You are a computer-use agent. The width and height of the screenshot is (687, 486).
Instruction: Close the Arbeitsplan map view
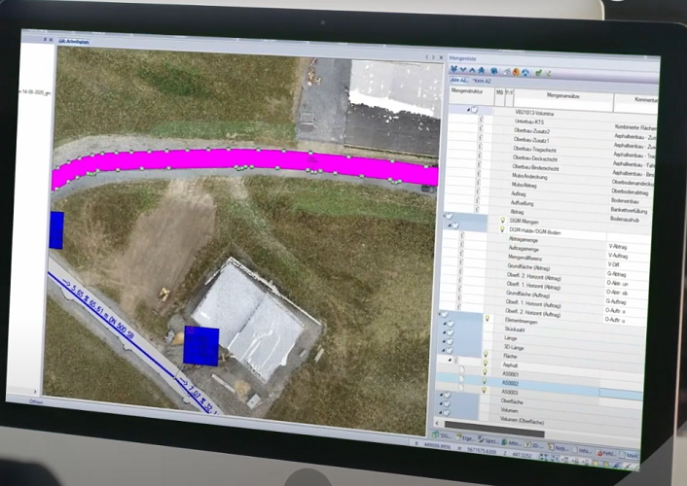point(441,57)
